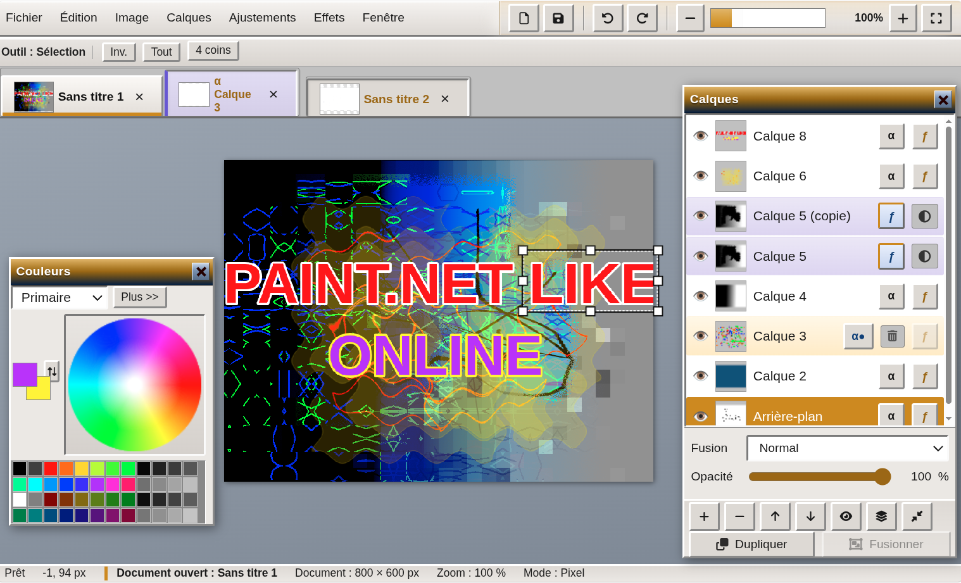This screenshot has height=583, width=961.
Task: Click the Opacité value field showing 100
Action: point(920,477)
